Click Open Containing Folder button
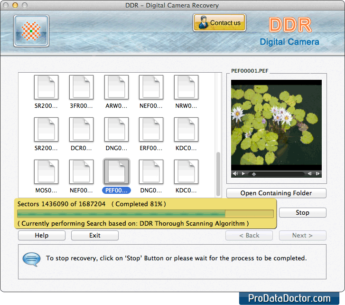345x305 pixels. [276, 193]
